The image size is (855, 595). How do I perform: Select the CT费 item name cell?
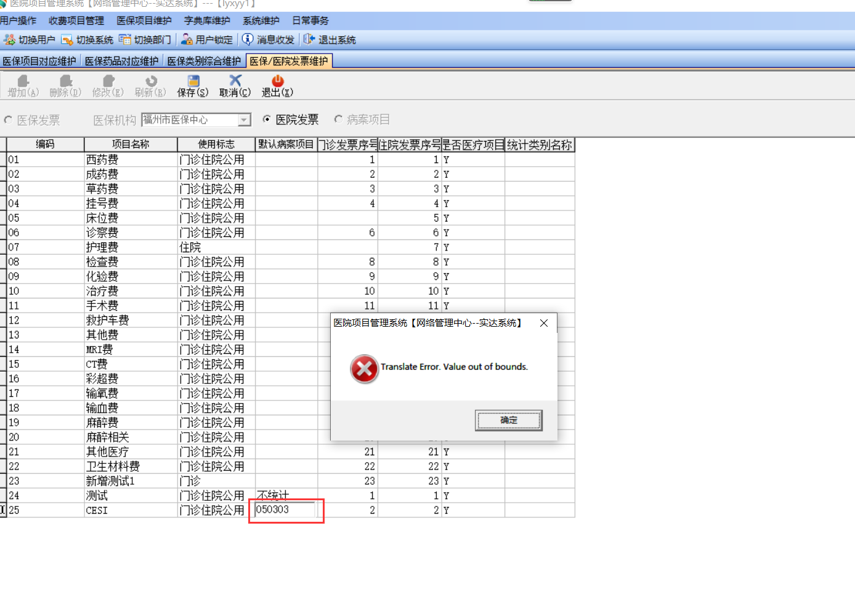click(x=131, y=364)
